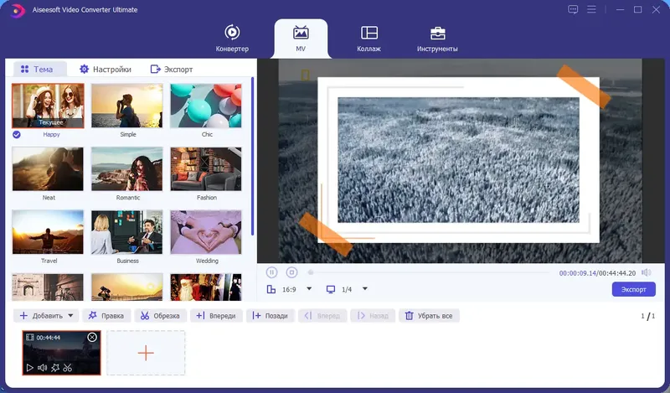The image size is (670, 393).
Task: Stop the preview playback
Action: tap(291, 272)
